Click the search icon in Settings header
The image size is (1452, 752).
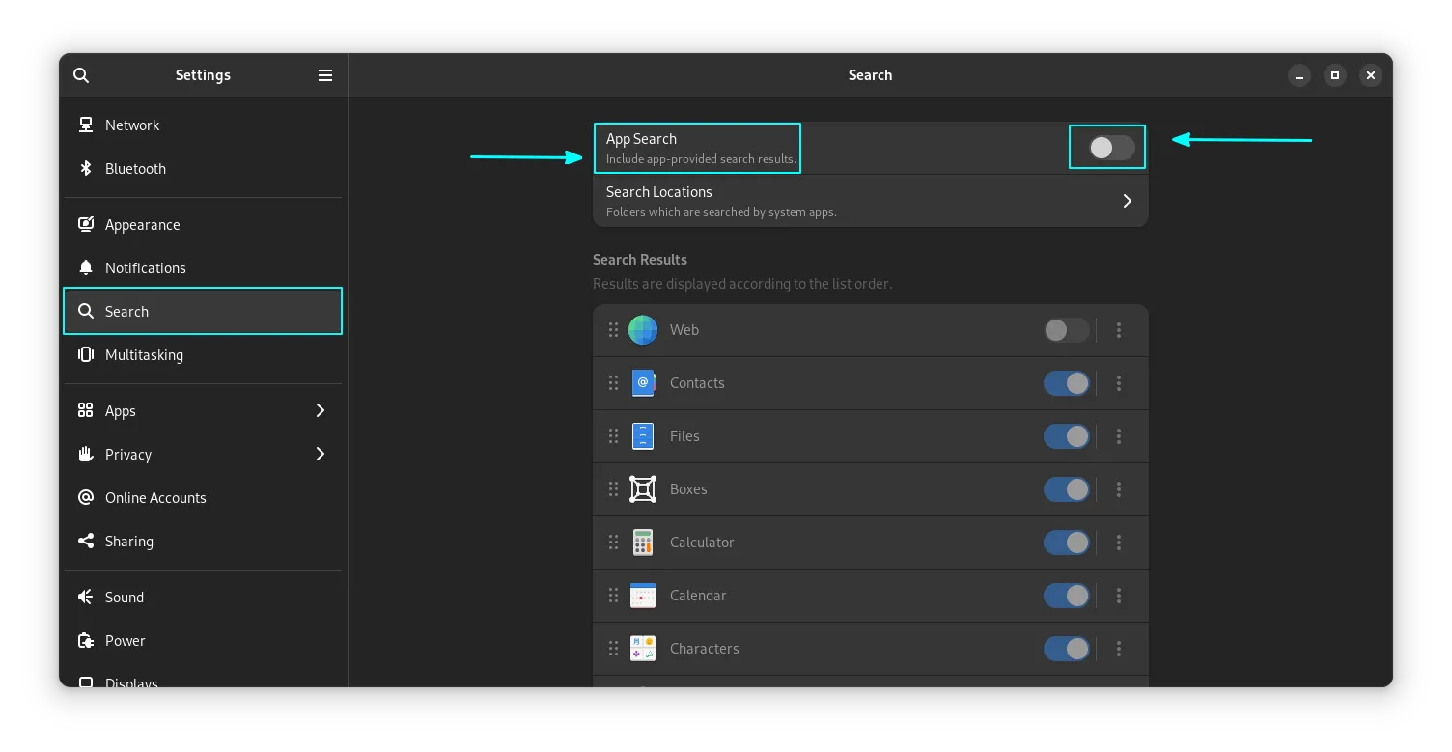click(81, 75)
